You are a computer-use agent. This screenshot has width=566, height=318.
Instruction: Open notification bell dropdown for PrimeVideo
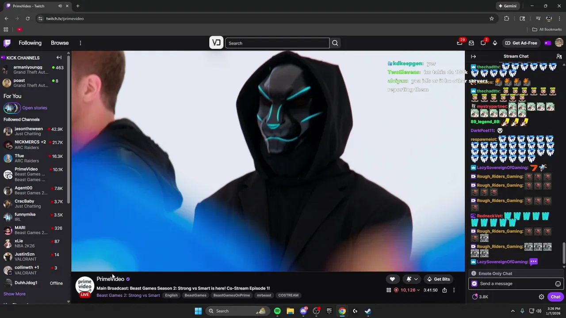coord(412,279)
